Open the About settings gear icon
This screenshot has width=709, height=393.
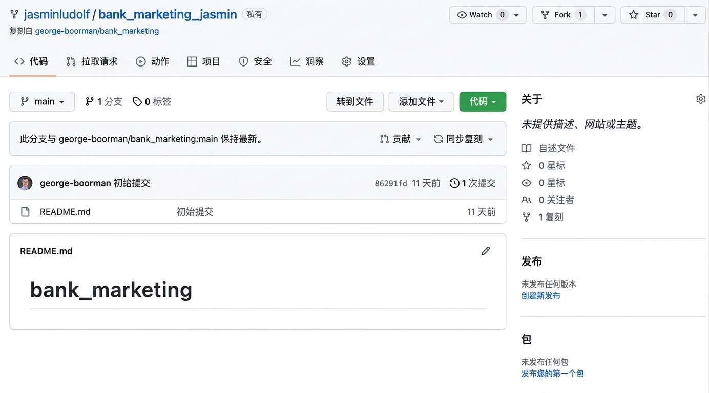tap(701, 99)
